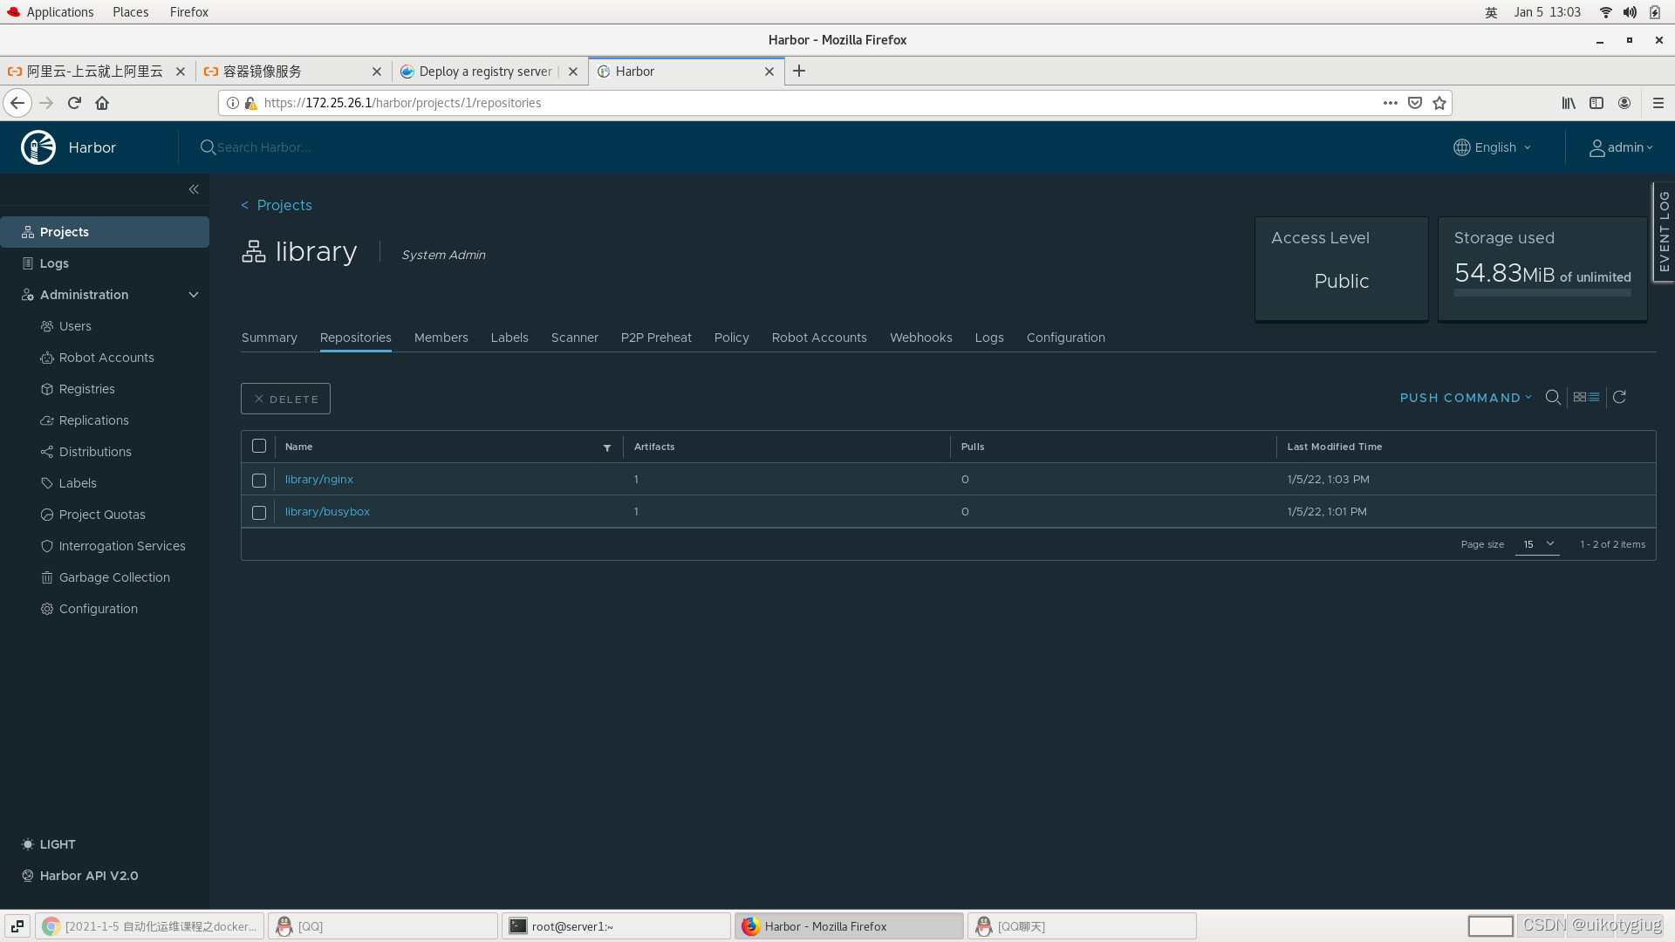This screenshot has width=1675, height=942.
Task: Click the DELETE button
Action: 285,399
